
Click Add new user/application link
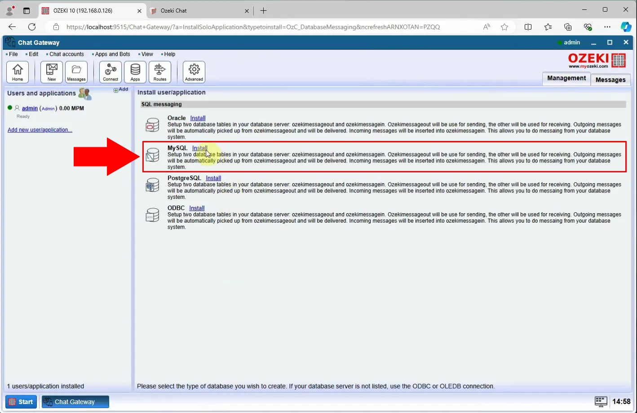(40, 130)
